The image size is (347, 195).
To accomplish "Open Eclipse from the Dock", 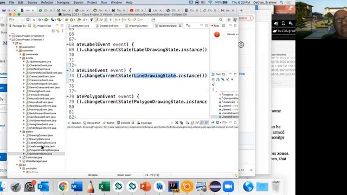I will pos(215,186).
